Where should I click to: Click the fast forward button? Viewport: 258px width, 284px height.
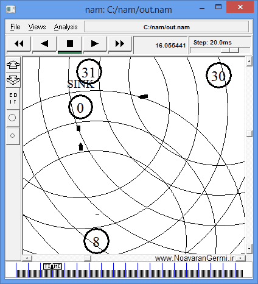(x=120, y=44)
